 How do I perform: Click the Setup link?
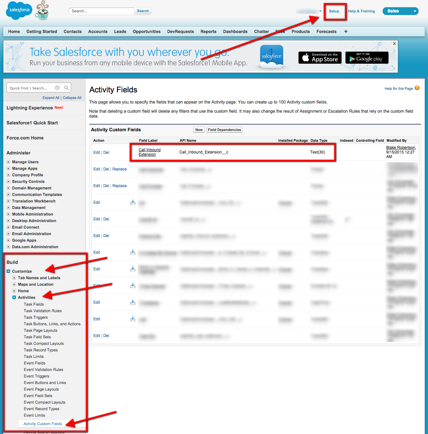pyautogui.click(x=334, y=11)
